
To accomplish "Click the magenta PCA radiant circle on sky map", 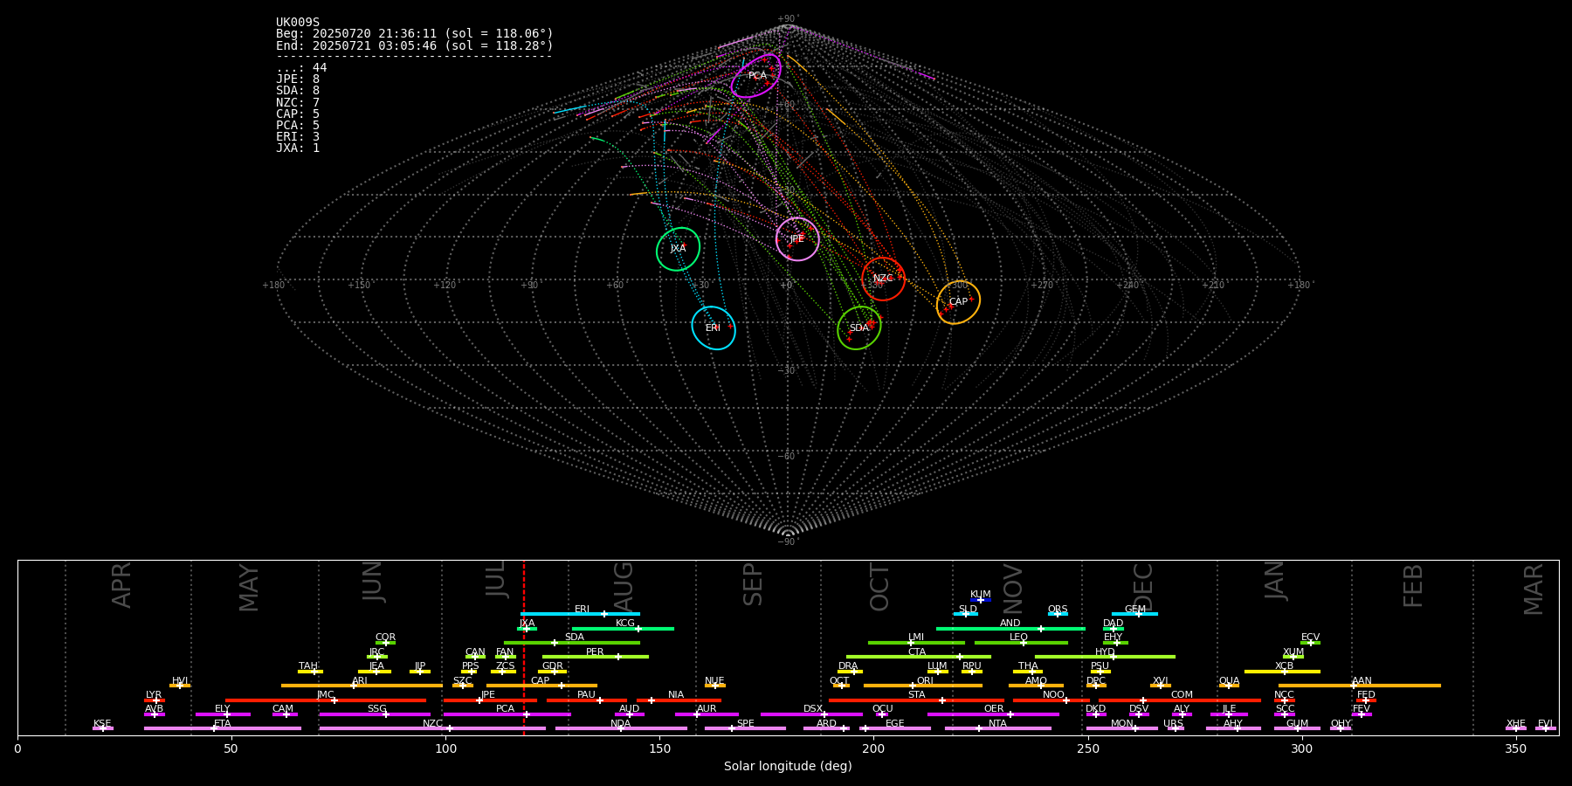I will 755,76.
